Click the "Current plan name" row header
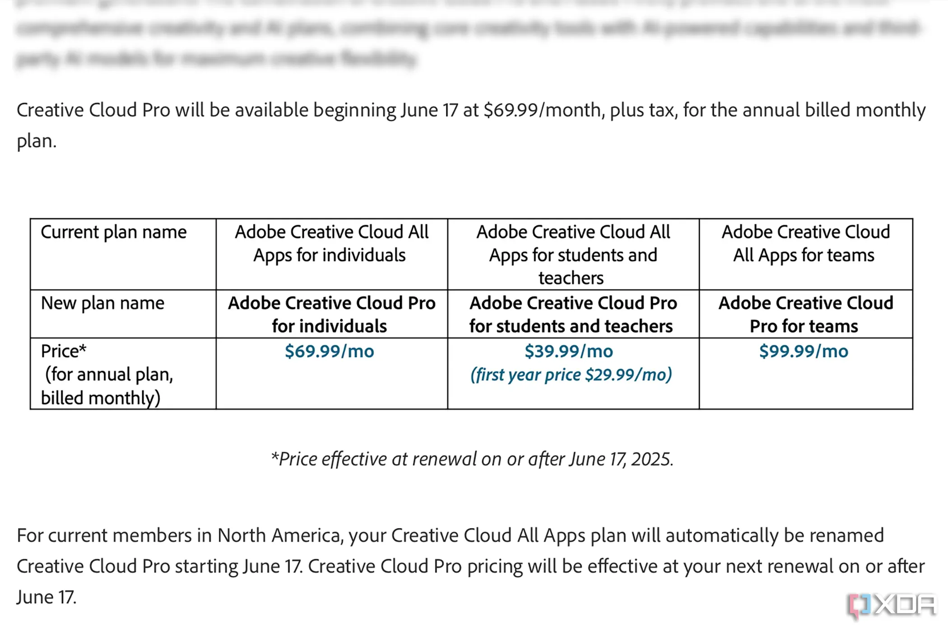 click(x=114, y=232)
